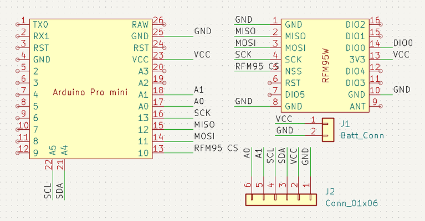Click the DIO4 pin name on RFM95W

pyautogui.click(x=355, y=71)
